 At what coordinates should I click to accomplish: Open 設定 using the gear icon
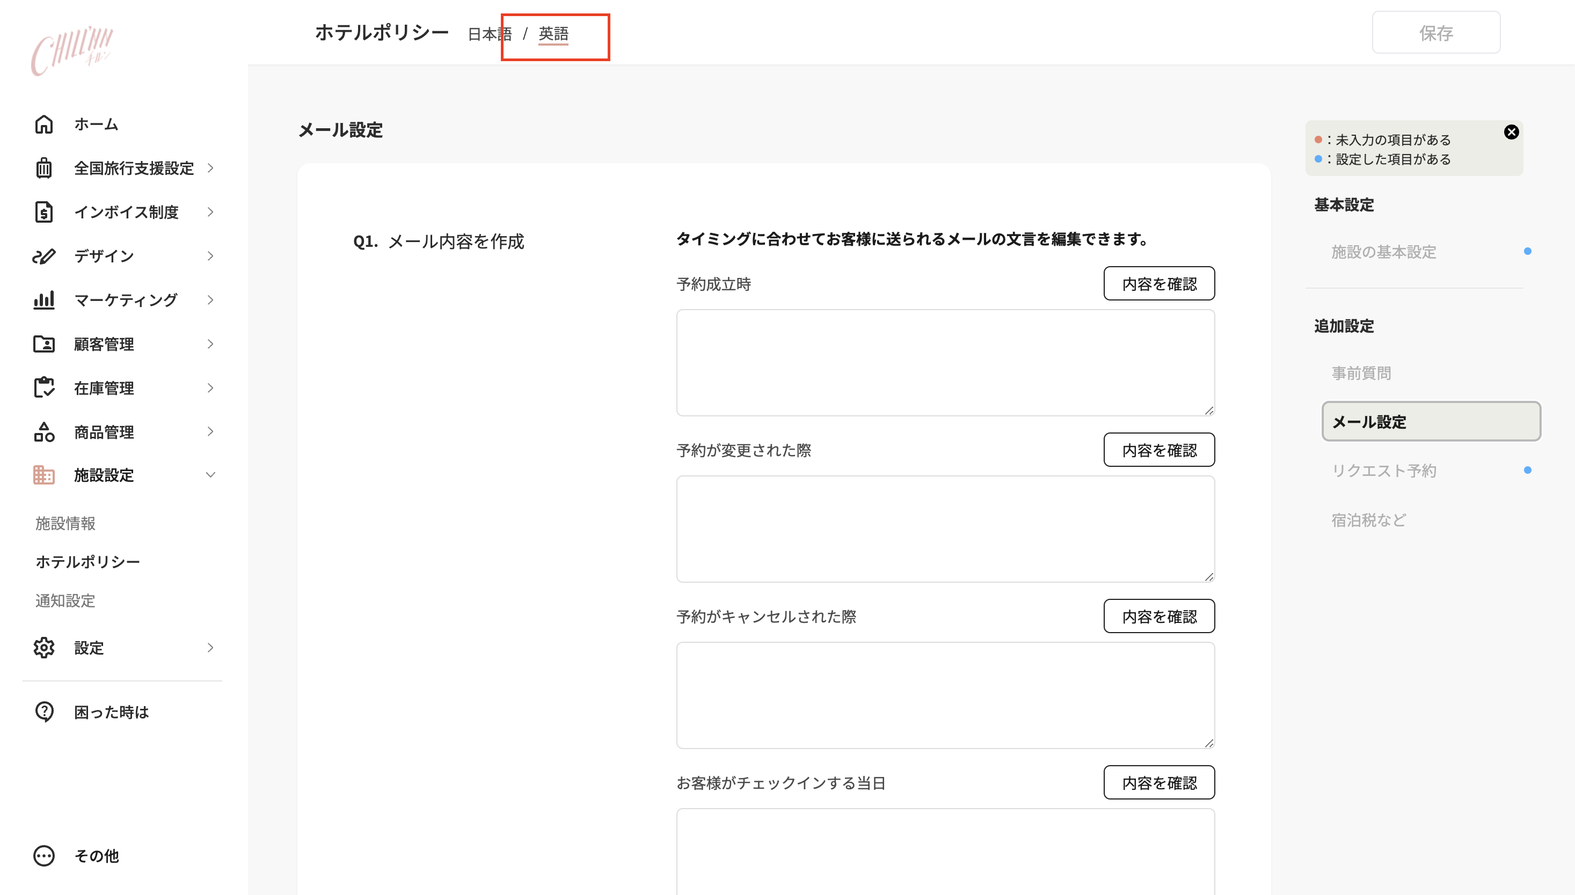tap(43, 647)
